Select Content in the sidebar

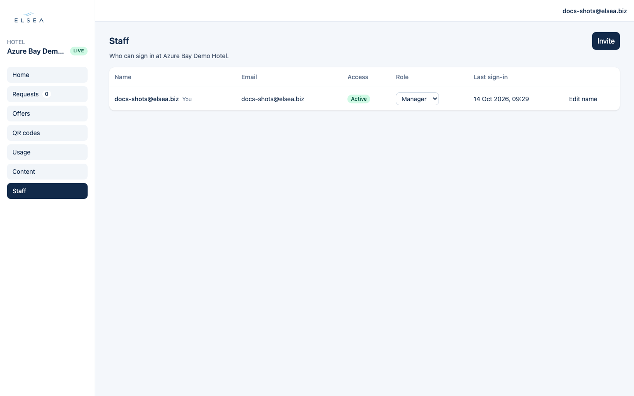pyautogui.click(x=47, y=172)
